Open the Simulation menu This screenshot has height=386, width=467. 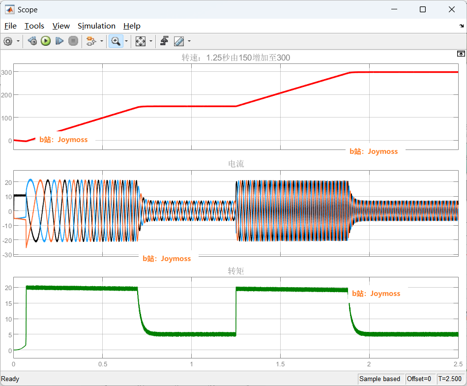click(x=96, y=26)
